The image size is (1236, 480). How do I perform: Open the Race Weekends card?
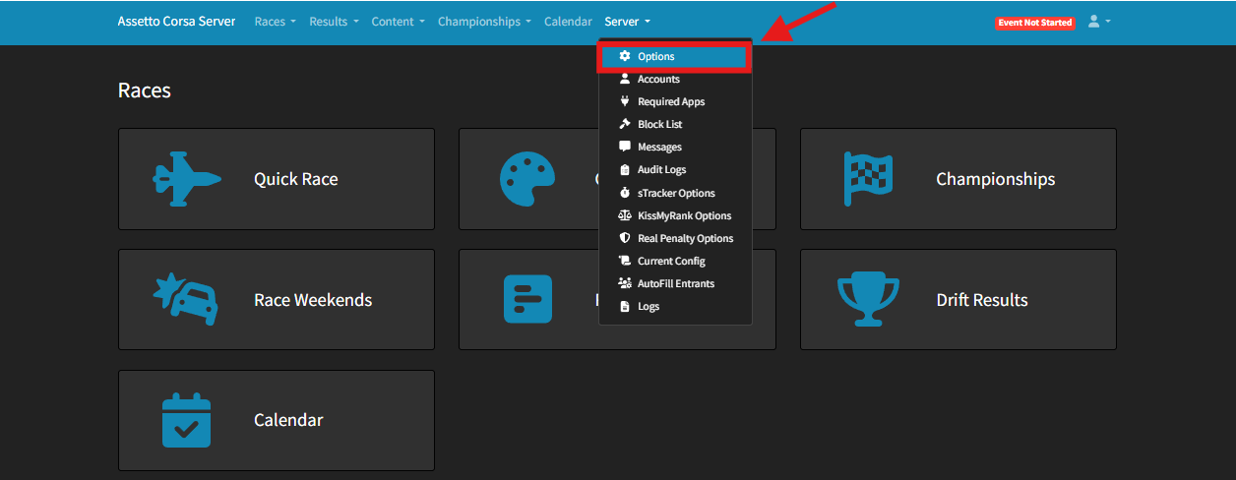click(277, 299)
